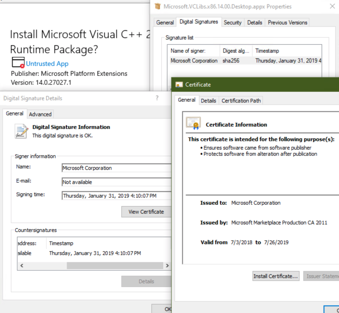339x313 pixels.
Task: Click the Countersignatures horizontal scrollbar thumb
Action: click(x=115, y=265)
